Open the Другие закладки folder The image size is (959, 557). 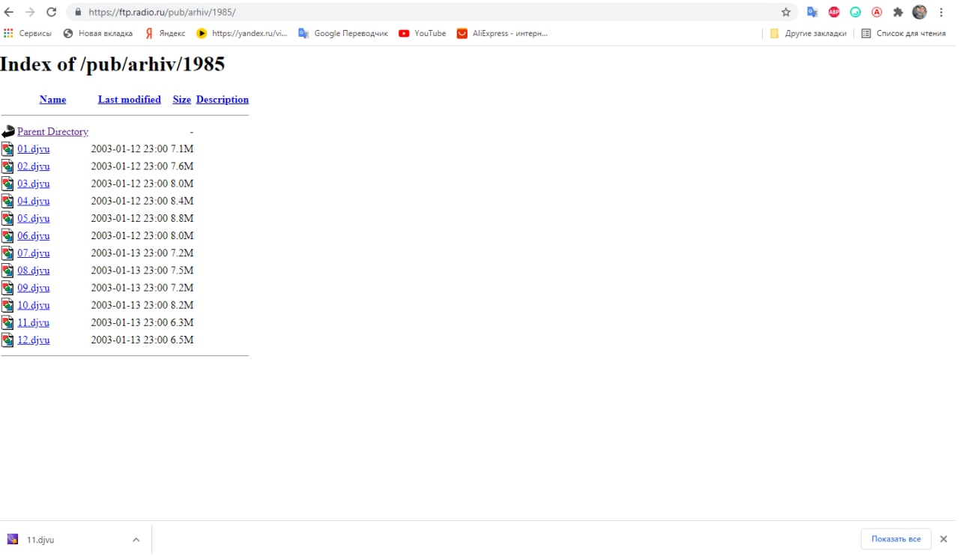point(808,33)
